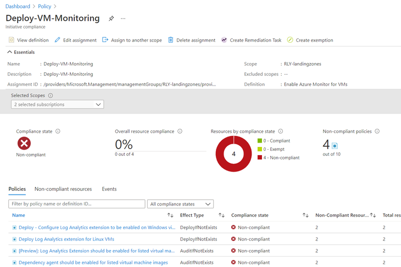Click the red donut compliance chart
Viewport: 401px width, 267px height.
pos(233,154)
